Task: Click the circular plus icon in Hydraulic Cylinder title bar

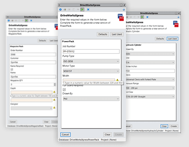Action: pyautogui.click(x=176, y=13)
